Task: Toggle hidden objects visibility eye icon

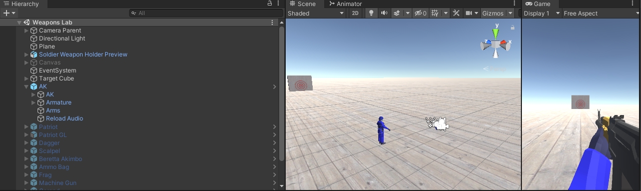Action: (x=420, y=13)
